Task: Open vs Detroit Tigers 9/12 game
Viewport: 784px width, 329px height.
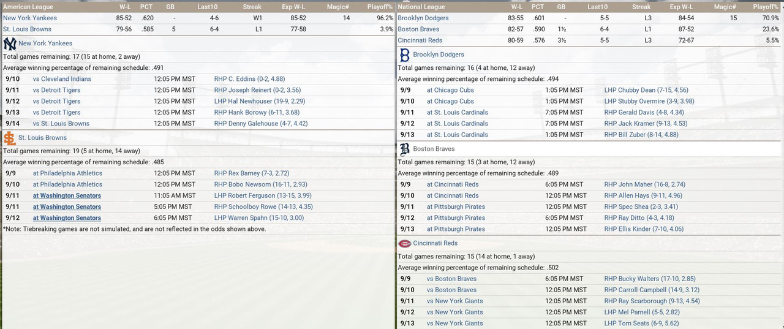Action: coord(57,101)
